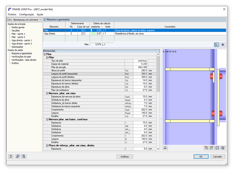
Task: Collapse Placa de reforço group
Action: pyautogui.click(x=47, y=145)
